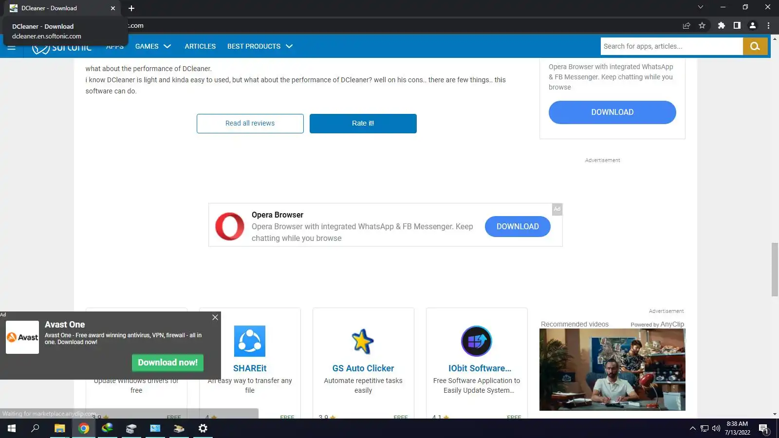Click Avast's Download now! button
Screen dimensions: 779x438
[x=167, y=363]
